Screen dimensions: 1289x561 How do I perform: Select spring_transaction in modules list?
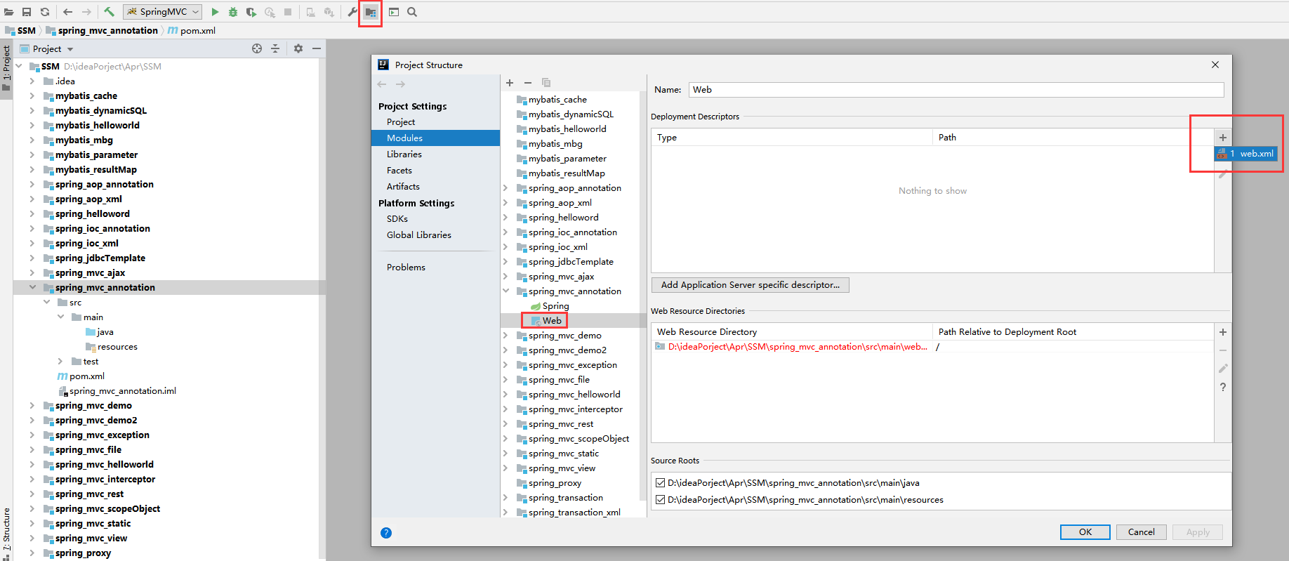(566, 498)
